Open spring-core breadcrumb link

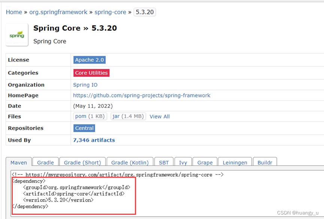pyautogui.click(x=110, y=12)
